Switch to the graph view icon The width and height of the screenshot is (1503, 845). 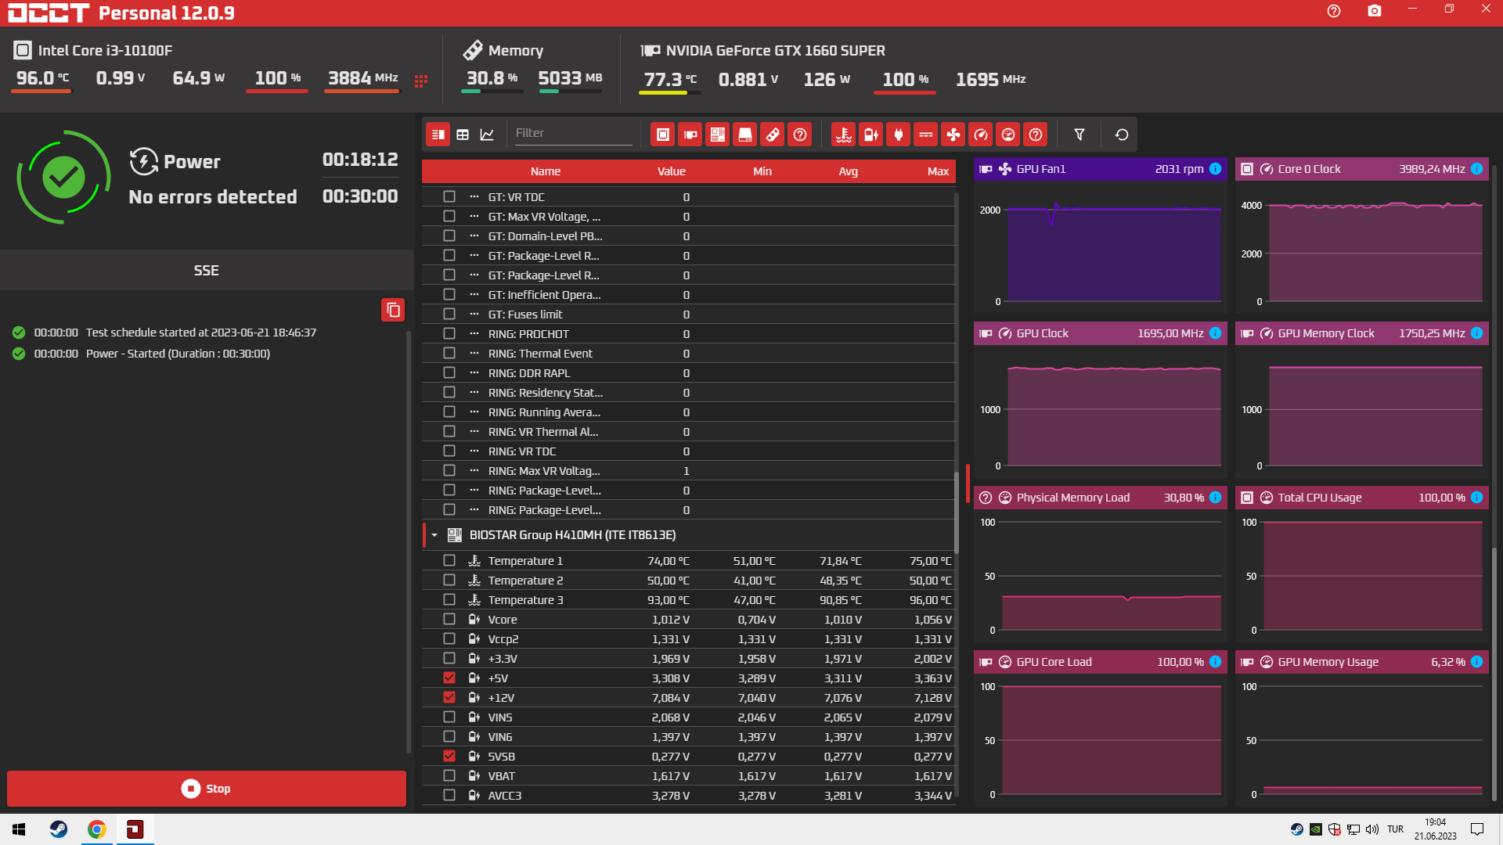coord(487,135)
